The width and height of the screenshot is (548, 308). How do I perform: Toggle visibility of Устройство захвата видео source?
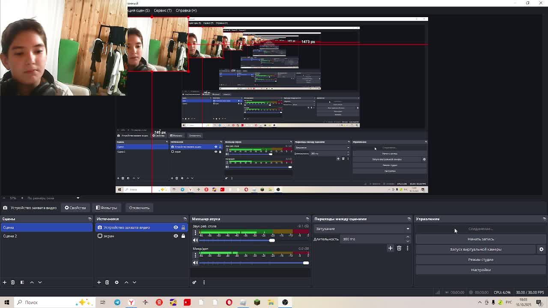pyautogui.click(x=176, y=228)
